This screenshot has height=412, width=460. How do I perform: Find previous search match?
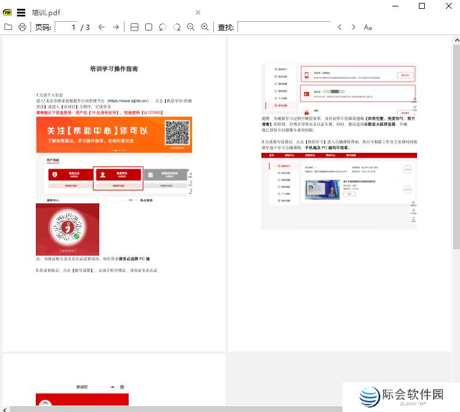(x=340, y=27)
